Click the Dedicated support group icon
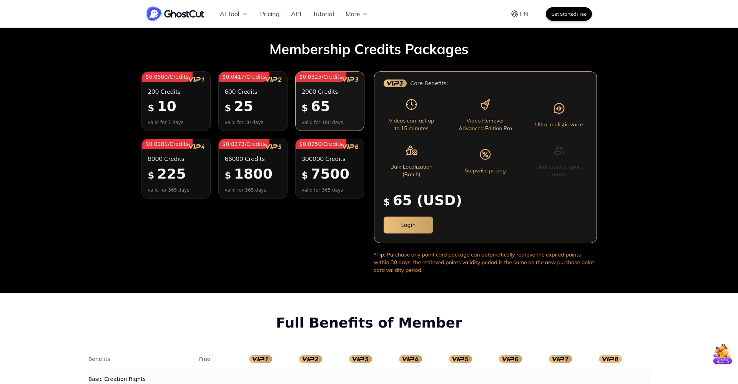The height and width of the screenshot is (384, 738). tap(559, 150)
